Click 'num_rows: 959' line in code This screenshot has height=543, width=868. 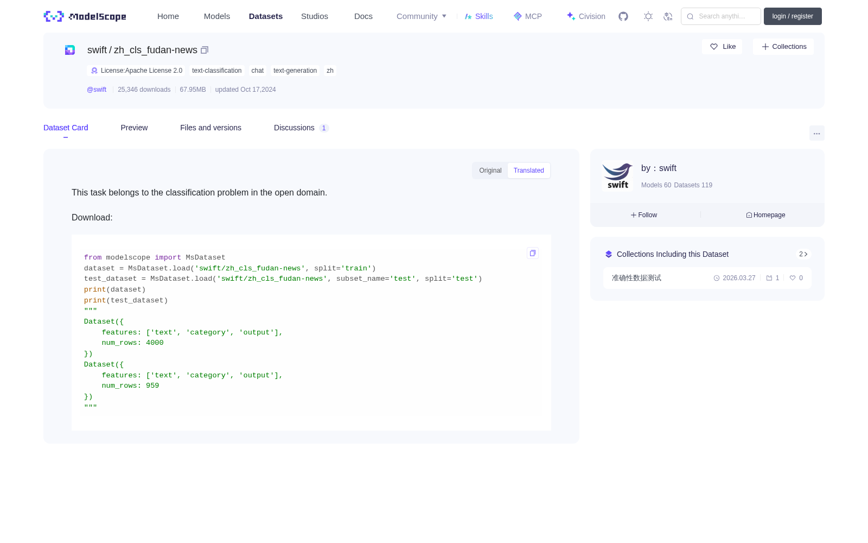(130, 386)
